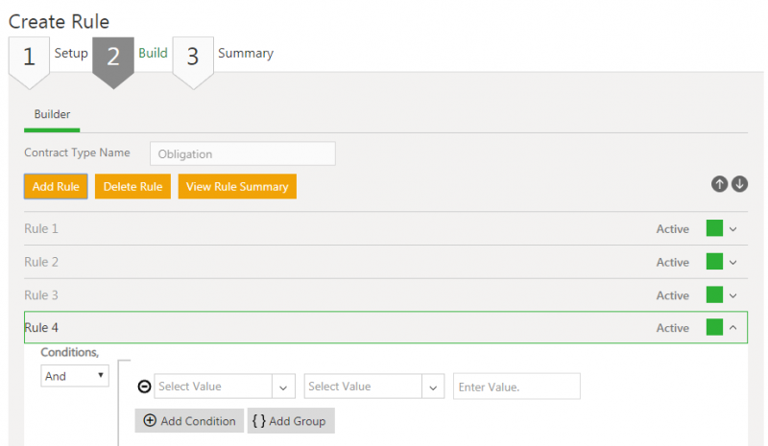The image size is (768, 446).
Task: Switch to the Builder tab
Action: point(52,114)
